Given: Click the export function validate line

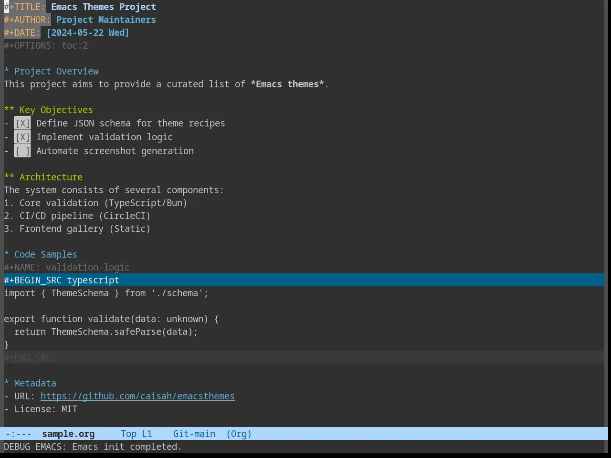Looking at the screenshot, I should pos(111,319).
